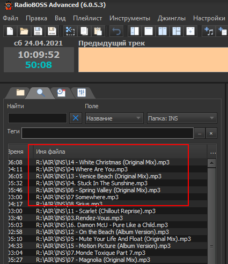Viewport: 228px width, 264px height.
Task: Switch to the equalizer sliders tab
Action: (82, 93)
